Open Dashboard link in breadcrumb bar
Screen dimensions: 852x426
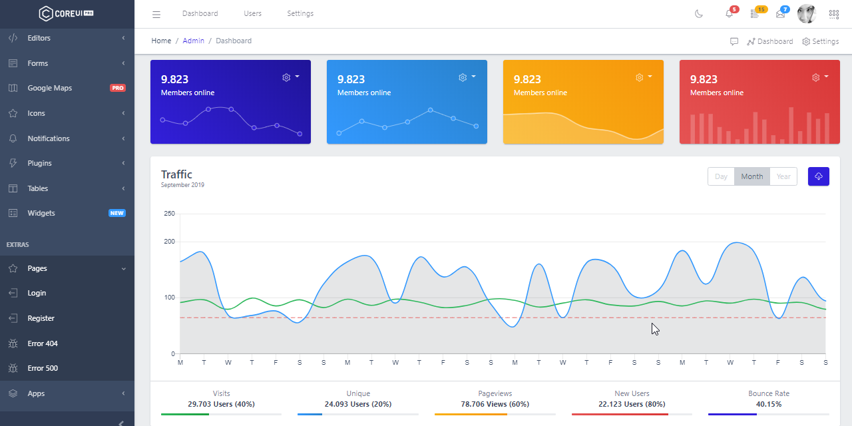point(770,41)
